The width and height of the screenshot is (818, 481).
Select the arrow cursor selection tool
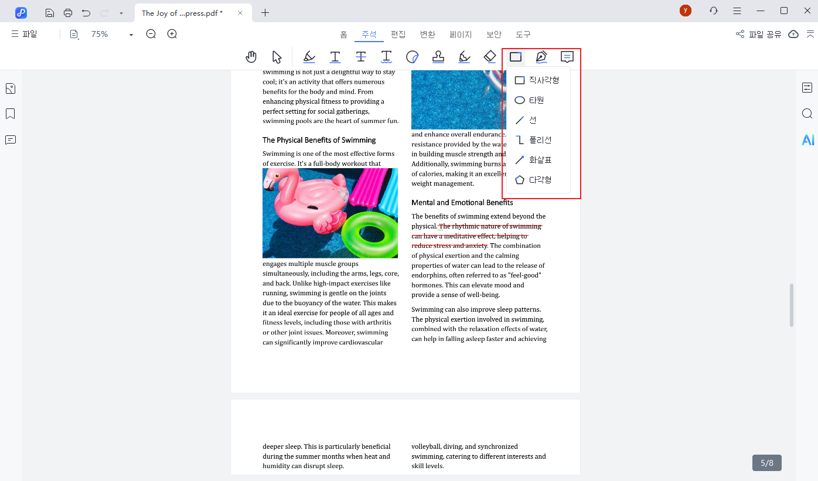pos(277,57)
